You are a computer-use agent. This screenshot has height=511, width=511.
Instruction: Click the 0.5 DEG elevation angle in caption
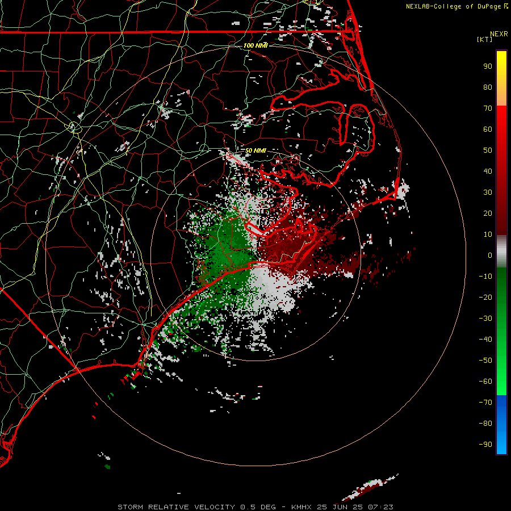258,507
